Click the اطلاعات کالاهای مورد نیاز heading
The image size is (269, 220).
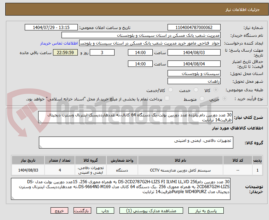[x=238, y=128]
